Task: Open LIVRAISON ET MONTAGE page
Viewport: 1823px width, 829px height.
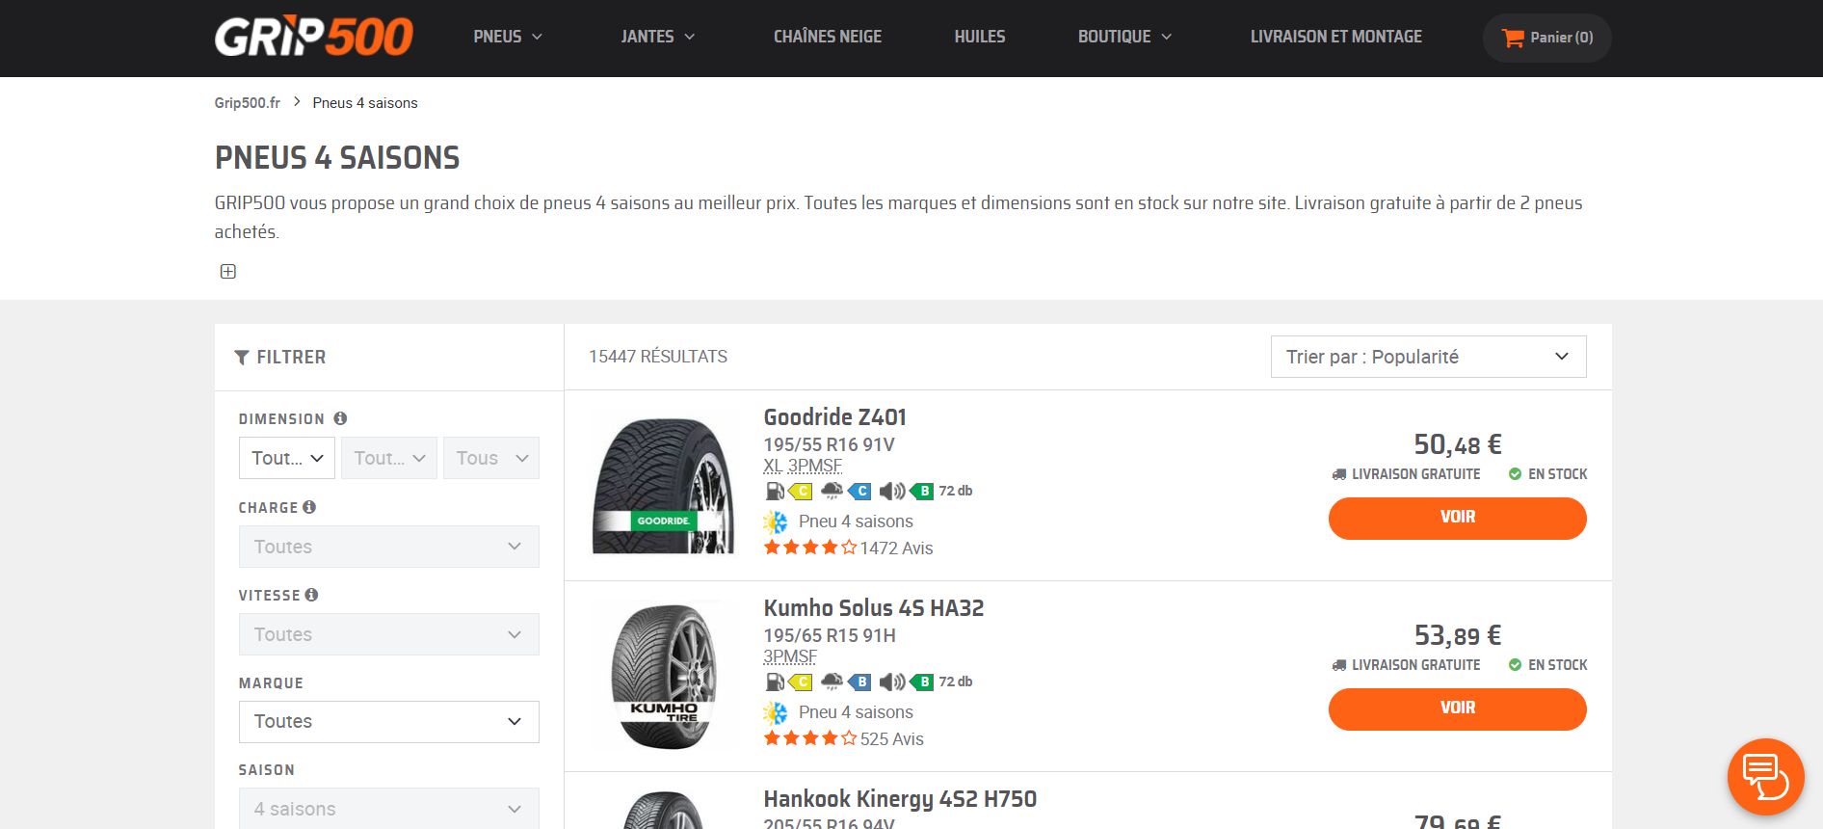Action: (x=1336, y=37)
